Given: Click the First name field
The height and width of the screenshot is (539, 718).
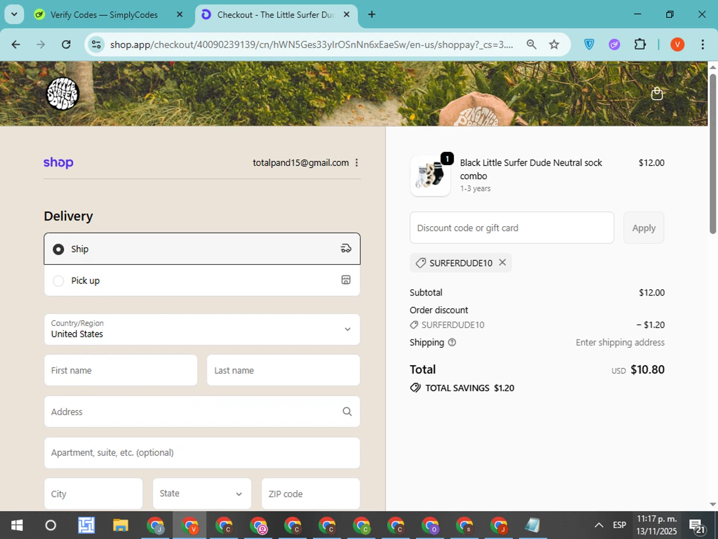Looking at the screenshot, I should tap(121, 370).
